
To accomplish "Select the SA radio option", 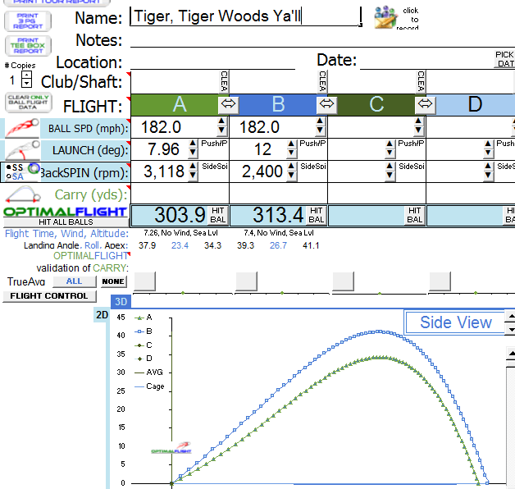I will click(x=8, y=176).
